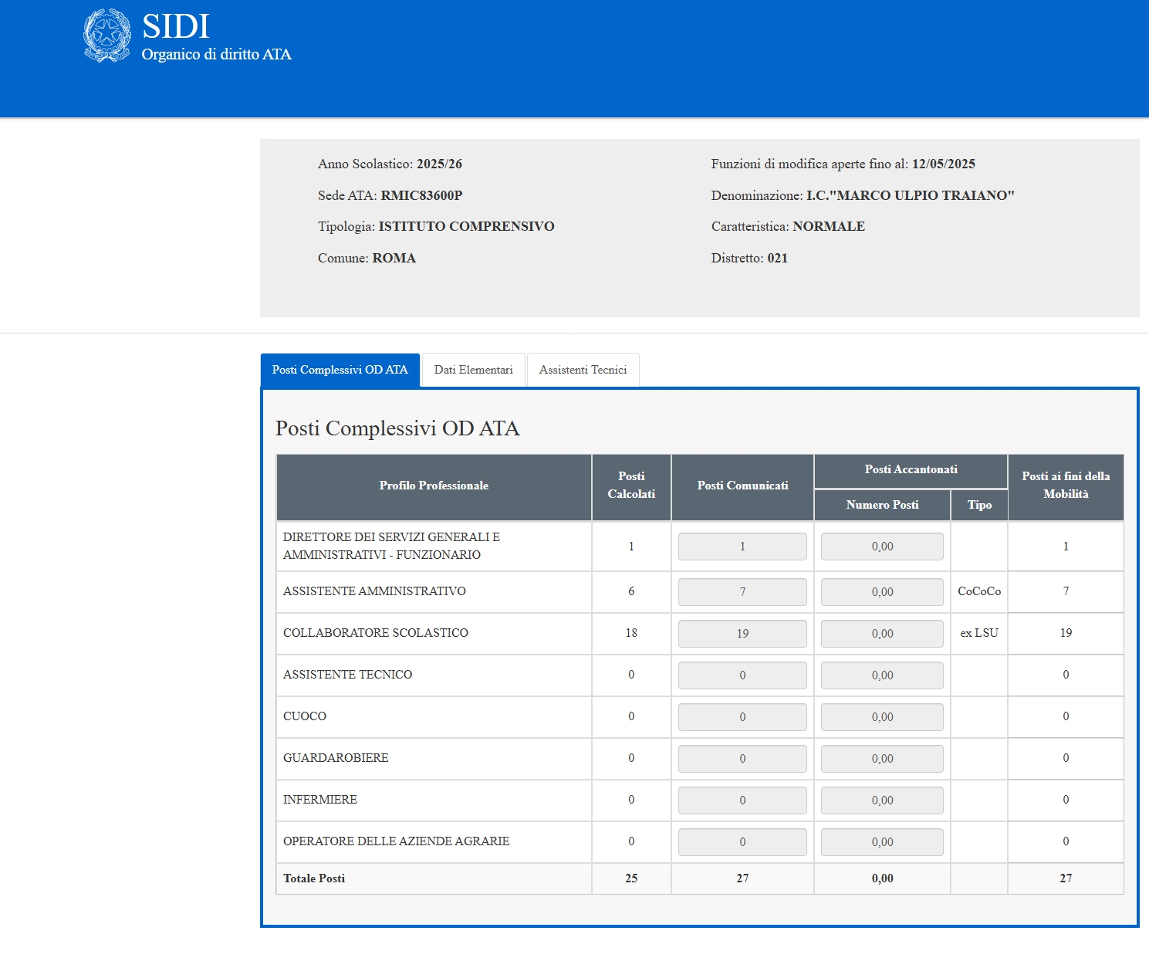Click the Italian Republic emblem logo
The image size is (1149, 968).
point(107,36)
